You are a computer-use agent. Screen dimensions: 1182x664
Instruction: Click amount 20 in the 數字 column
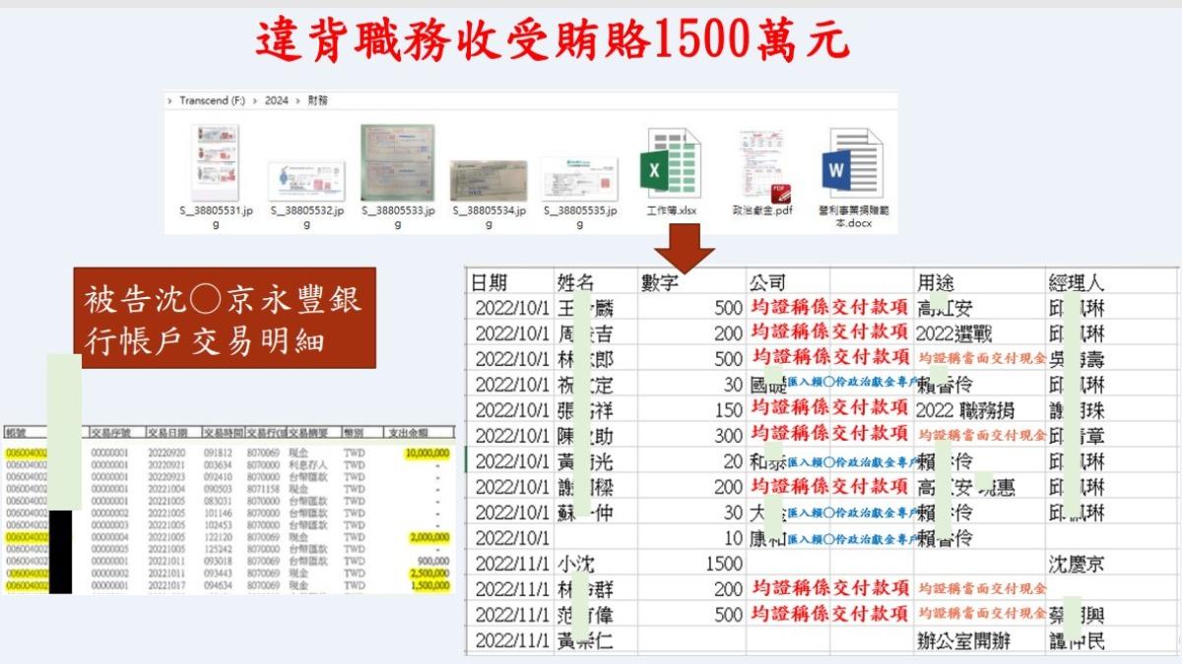click(734, 461)
